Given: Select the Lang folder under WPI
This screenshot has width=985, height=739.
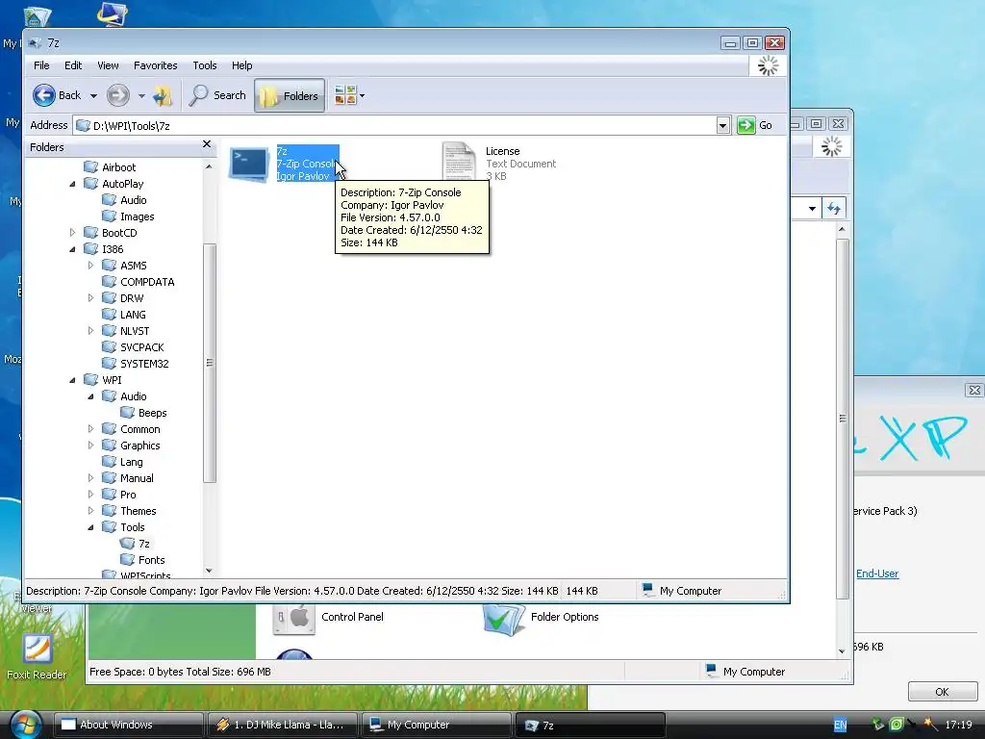Looking at the screenshot, I should [131, 462].
